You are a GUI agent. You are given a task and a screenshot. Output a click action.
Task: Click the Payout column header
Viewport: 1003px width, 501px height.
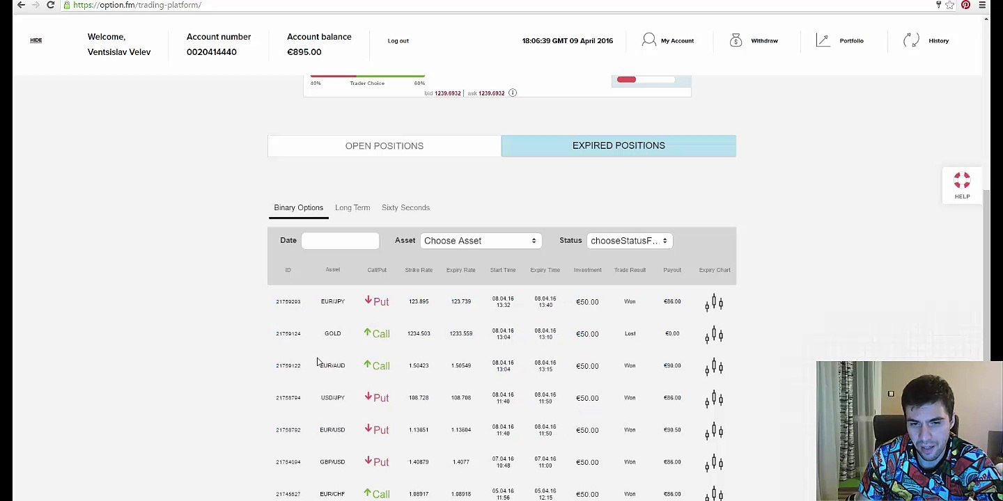pos(672,270)
